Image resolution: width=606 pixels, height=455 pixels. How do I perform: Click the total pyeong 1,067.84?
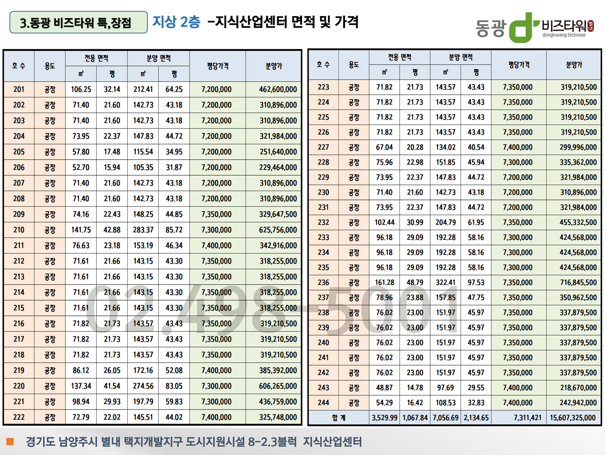click(x=415, y=418)
